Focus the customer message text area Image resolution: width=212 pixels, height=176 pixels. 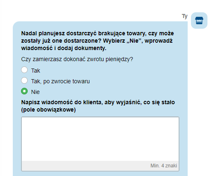(x=100, y=139)
